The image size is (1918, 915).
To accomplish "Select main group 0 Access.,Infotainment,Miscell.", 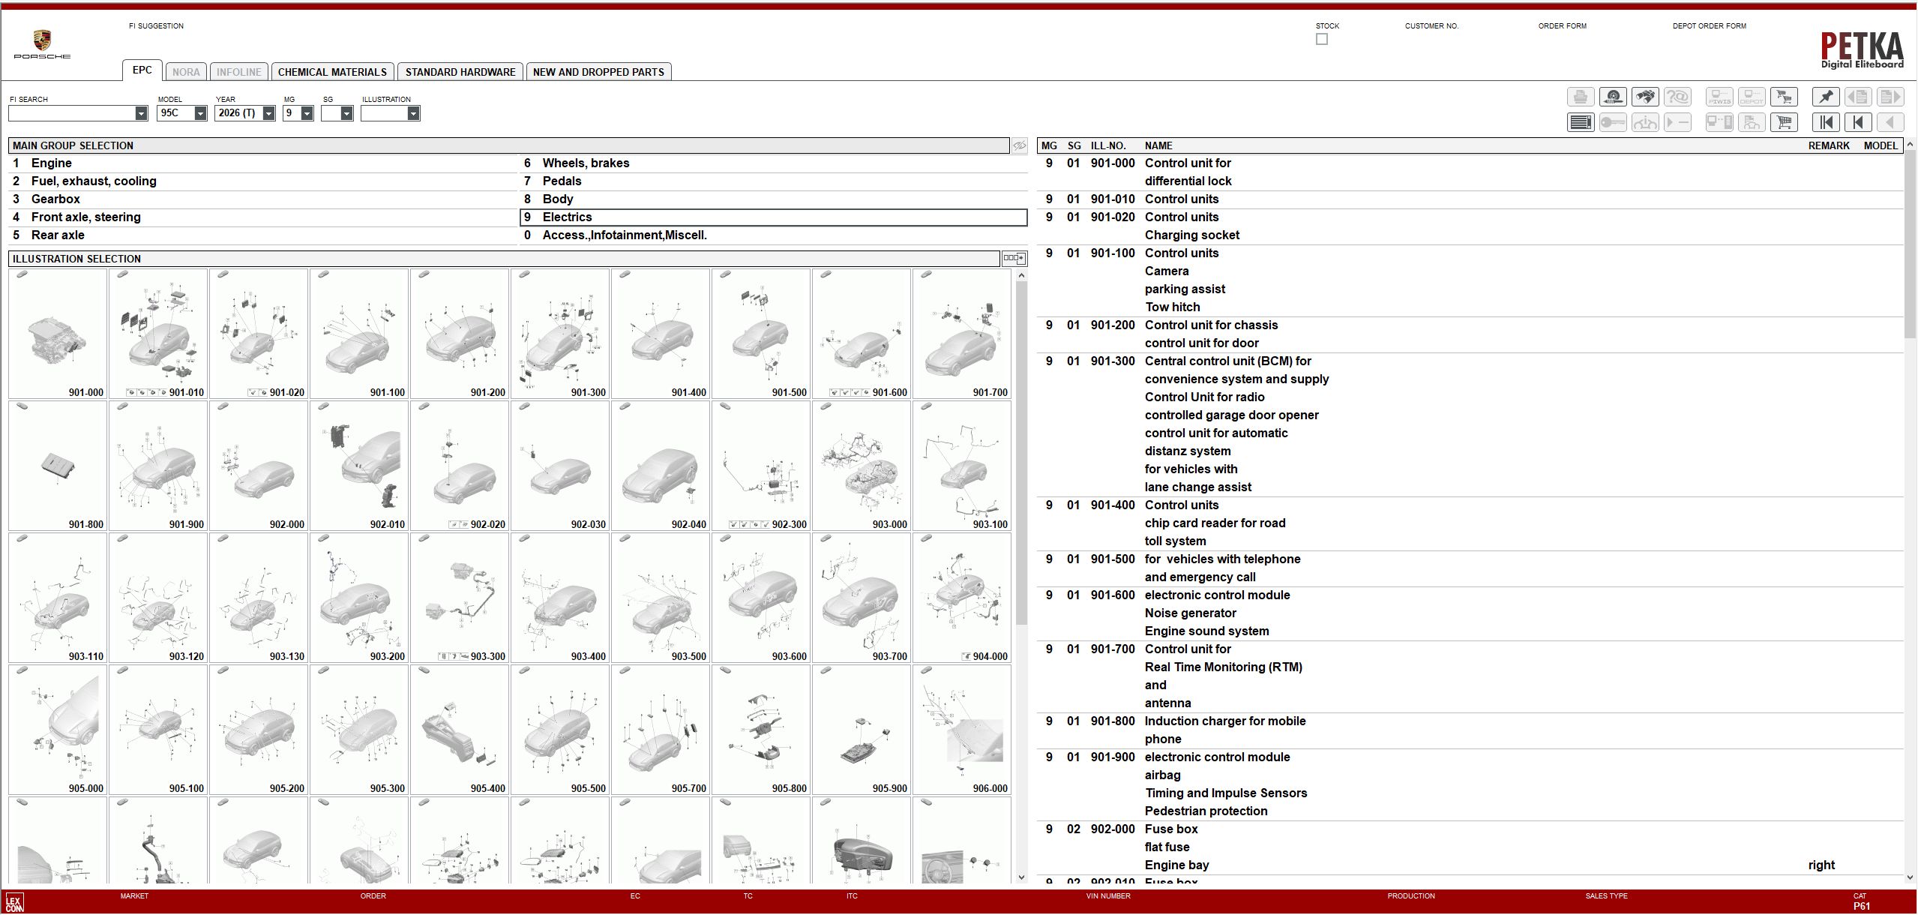I will [x=774, y=235].
